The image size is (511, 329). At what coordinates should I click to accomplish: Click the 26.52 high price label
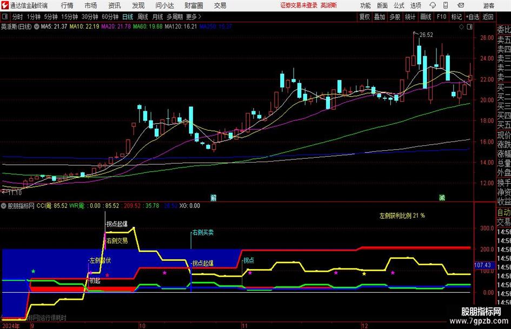click(x=426, y=35)
